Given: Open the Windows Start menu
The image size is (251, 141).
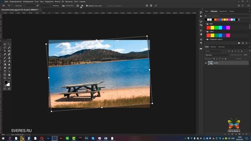Looking at the screenshot, I should click(x=3, y=138).
